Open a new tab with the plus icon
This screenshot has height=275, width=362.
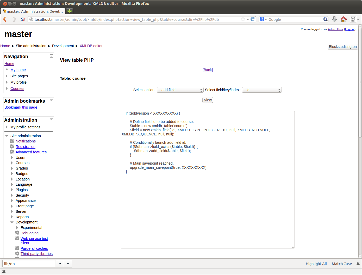click(x=69, y=11)
